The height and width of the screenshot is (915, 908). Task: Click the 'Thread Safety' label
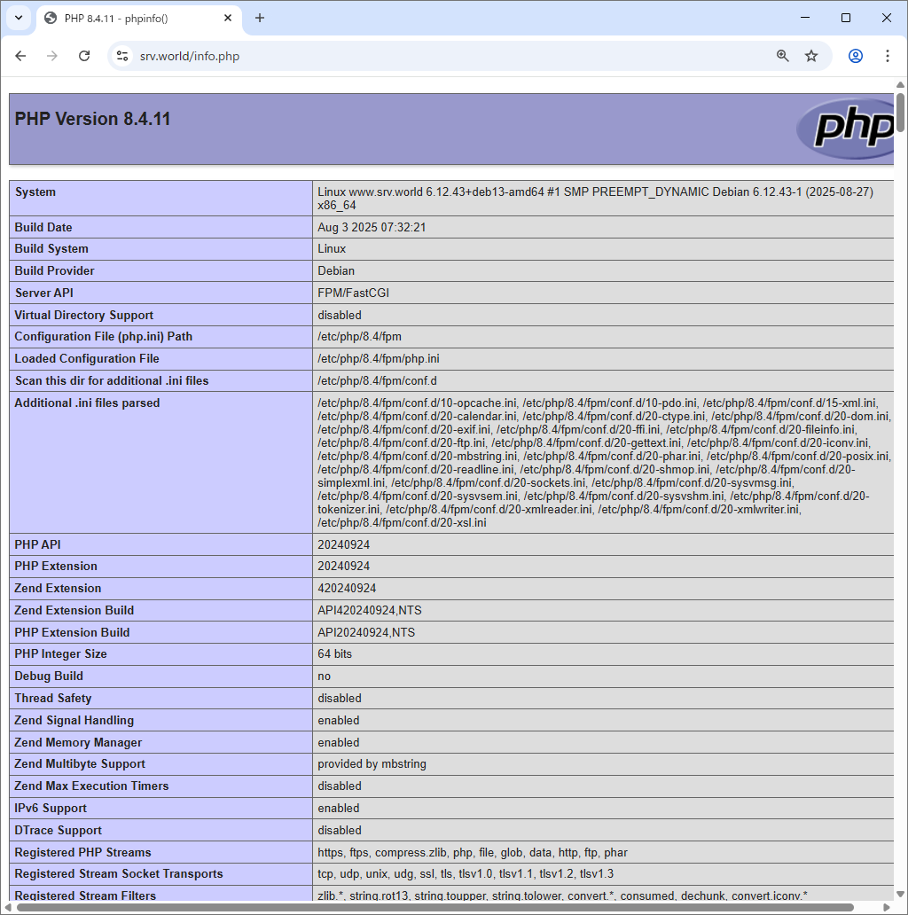coord(53,699)
